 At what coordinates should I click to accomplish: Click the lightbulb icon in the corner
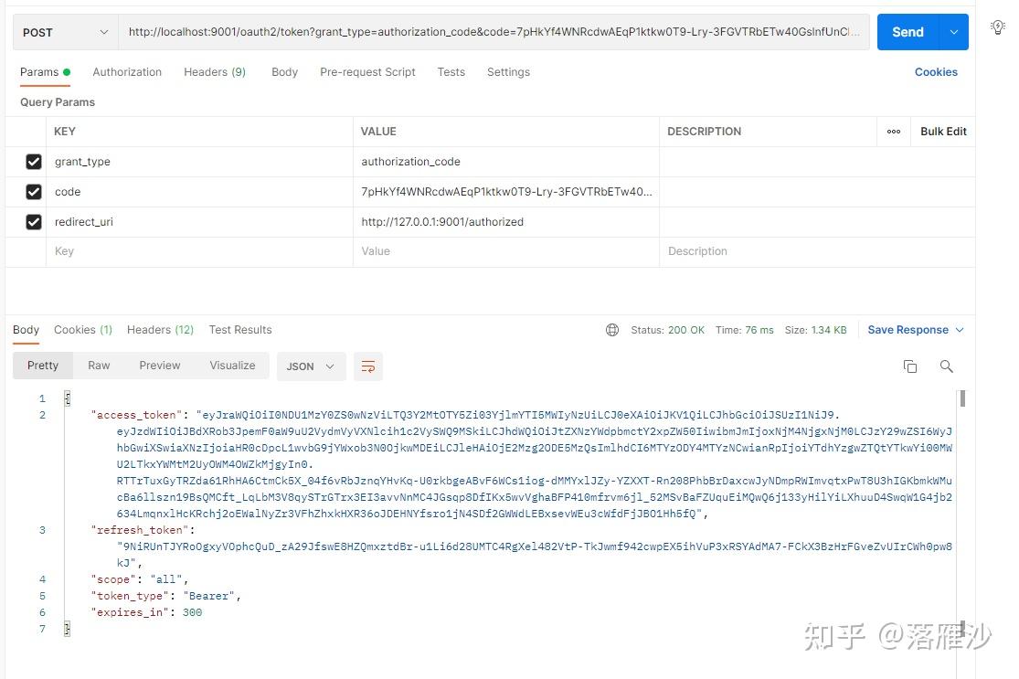(997, 27)
